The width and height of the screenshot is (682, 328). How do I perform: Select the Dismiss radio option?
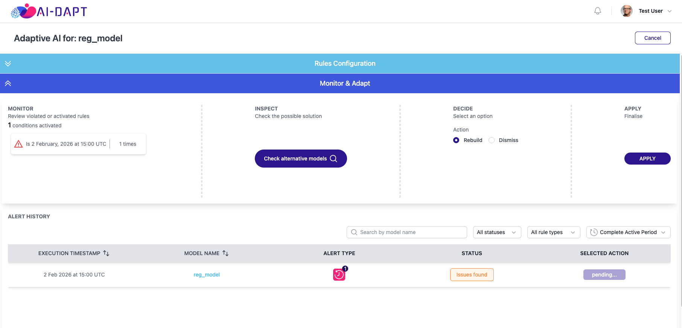coord(492,140)
